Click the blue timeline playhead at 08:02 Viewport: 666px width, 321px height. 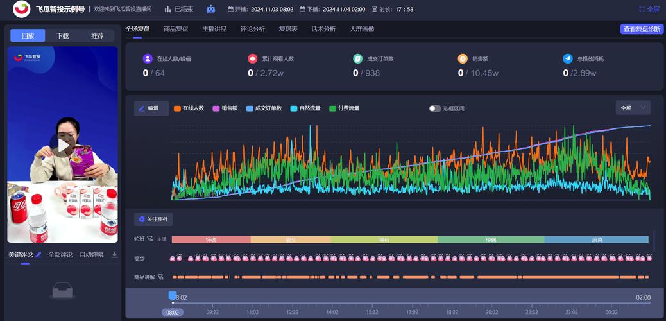[x=172, y=296]
